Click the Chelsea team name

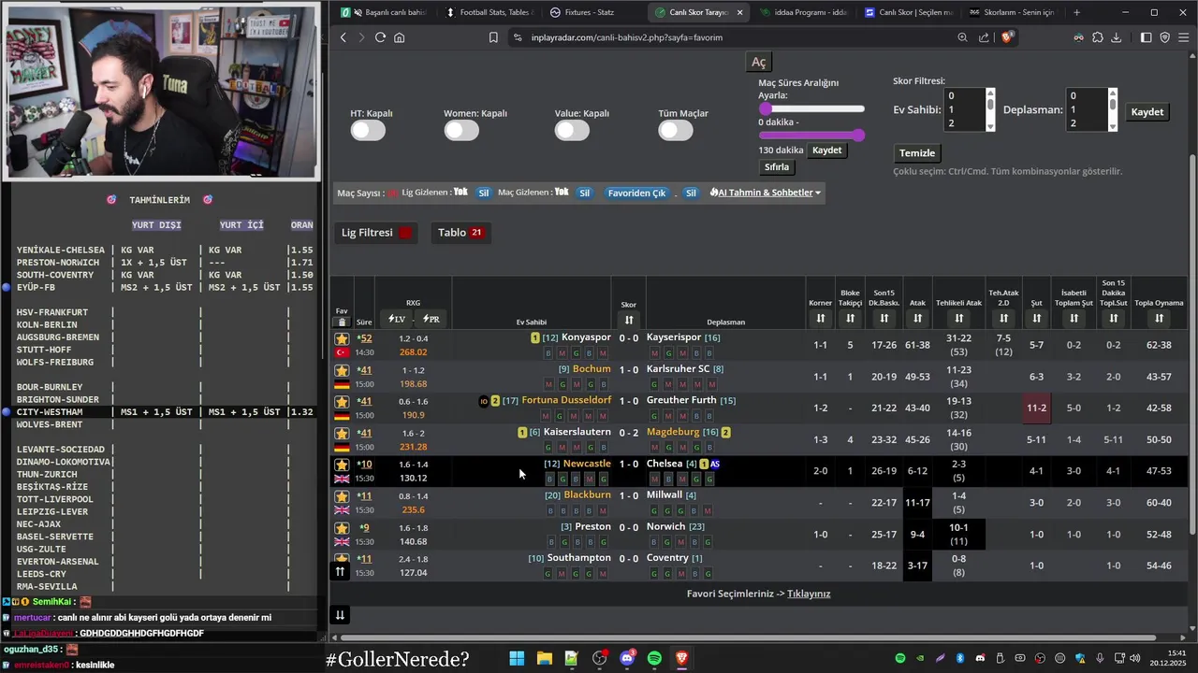click(665, 464)
